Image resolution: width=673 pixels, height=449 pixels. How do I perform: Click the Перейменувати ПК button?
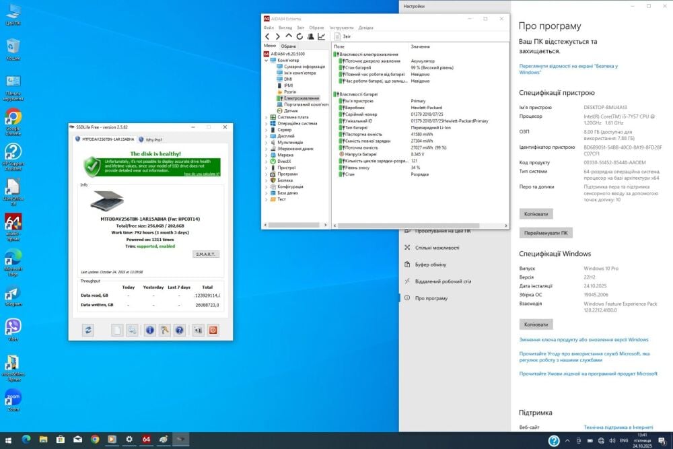[x=546, y=233]
